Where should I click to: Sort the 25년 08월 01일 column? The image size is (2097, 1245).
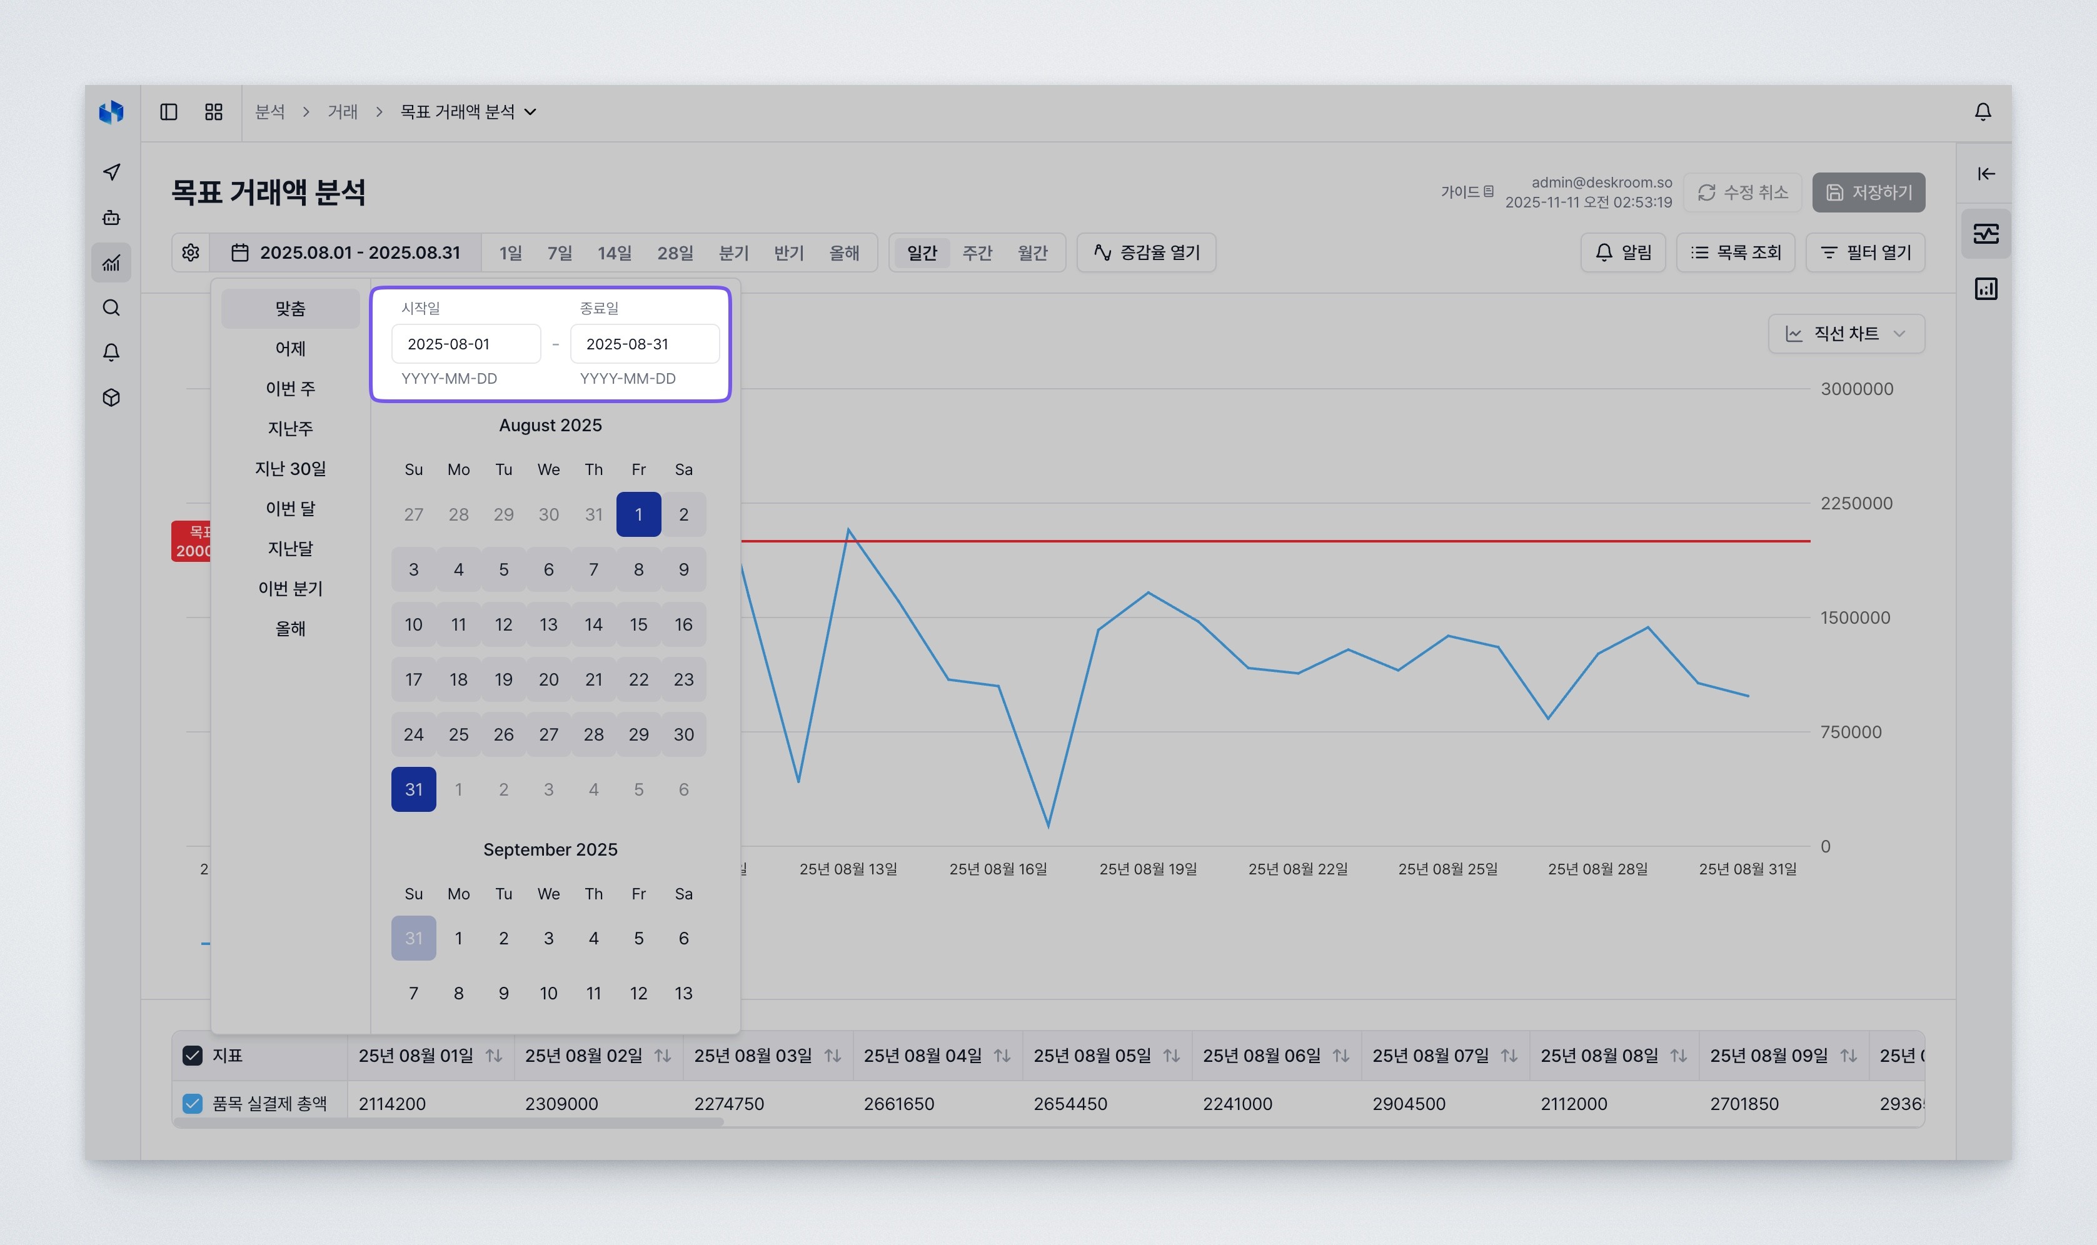tap(495, 1056)
